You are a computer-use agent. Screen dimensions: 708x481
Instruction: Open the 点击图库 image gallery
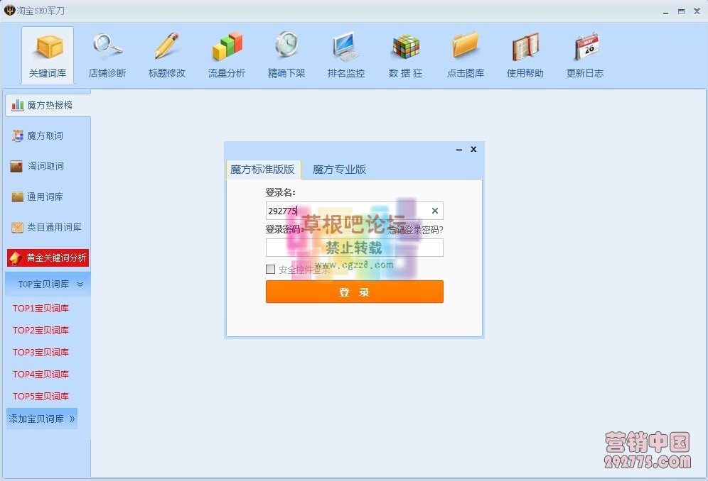pos(465,55)
